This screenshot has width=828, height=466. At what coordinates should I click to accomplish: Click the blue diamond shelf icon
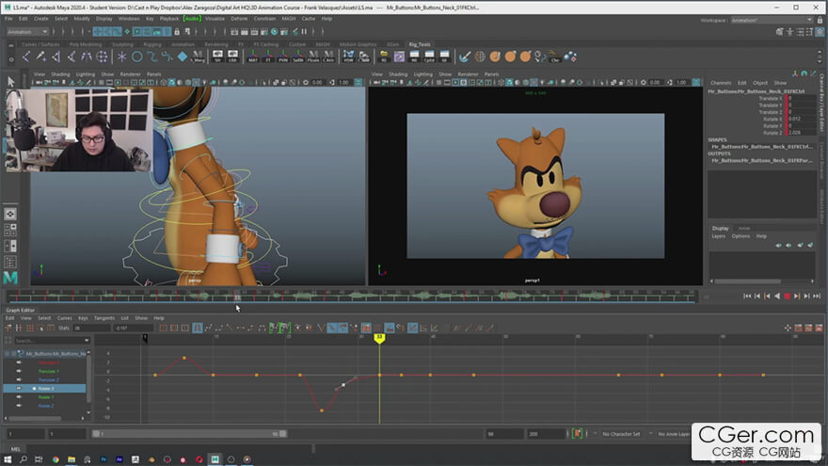click(x=183, y=56)
